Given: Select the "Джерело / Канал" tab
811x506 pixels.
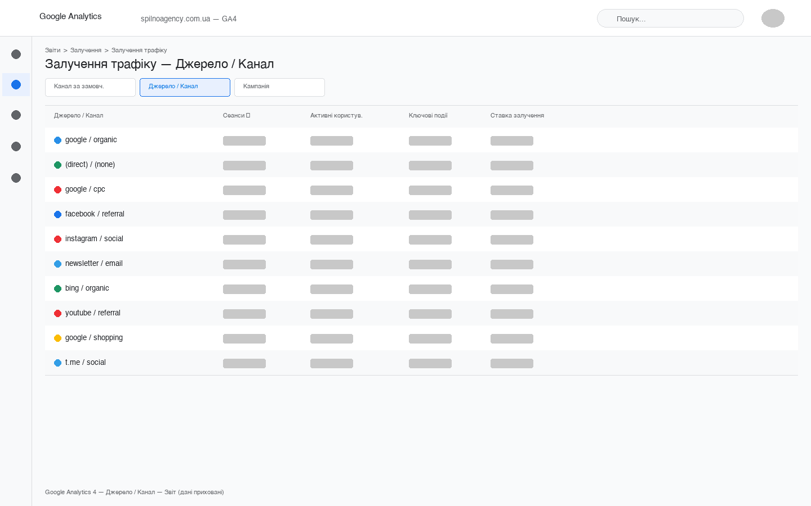Looking at the screenshot, I should [185, 87].
